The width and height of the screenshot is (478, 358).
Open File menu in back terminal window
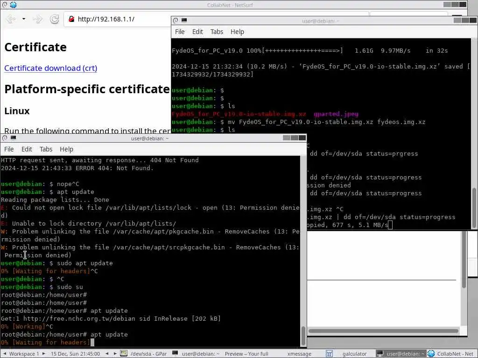(x=180, y=32)
